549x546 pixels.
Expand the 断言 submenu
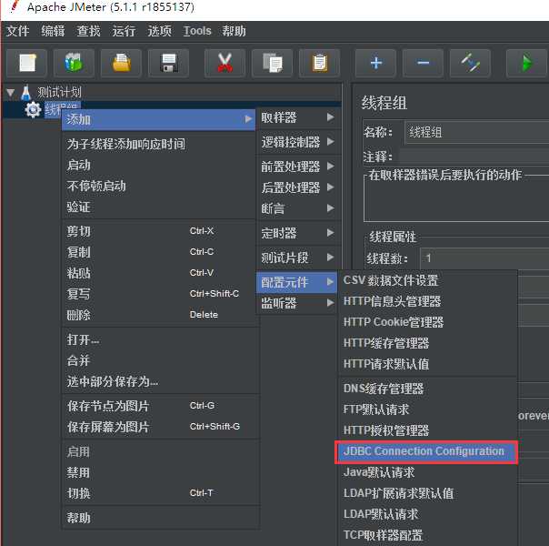point(297,208)
